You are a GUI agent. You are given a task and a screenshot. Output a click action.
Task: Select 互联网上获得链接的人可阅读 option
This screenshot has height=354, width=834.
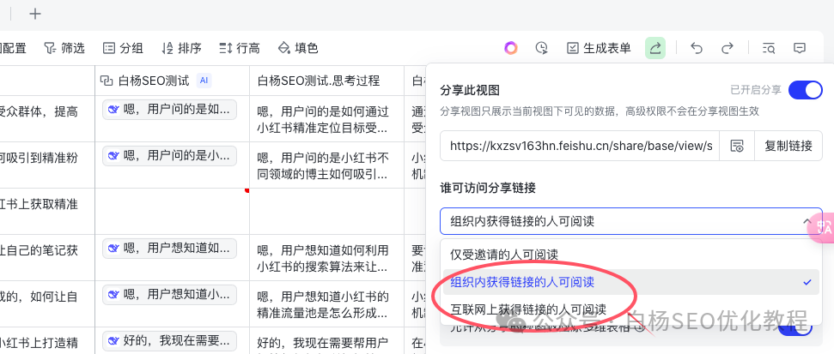click(x=630, y=309)
